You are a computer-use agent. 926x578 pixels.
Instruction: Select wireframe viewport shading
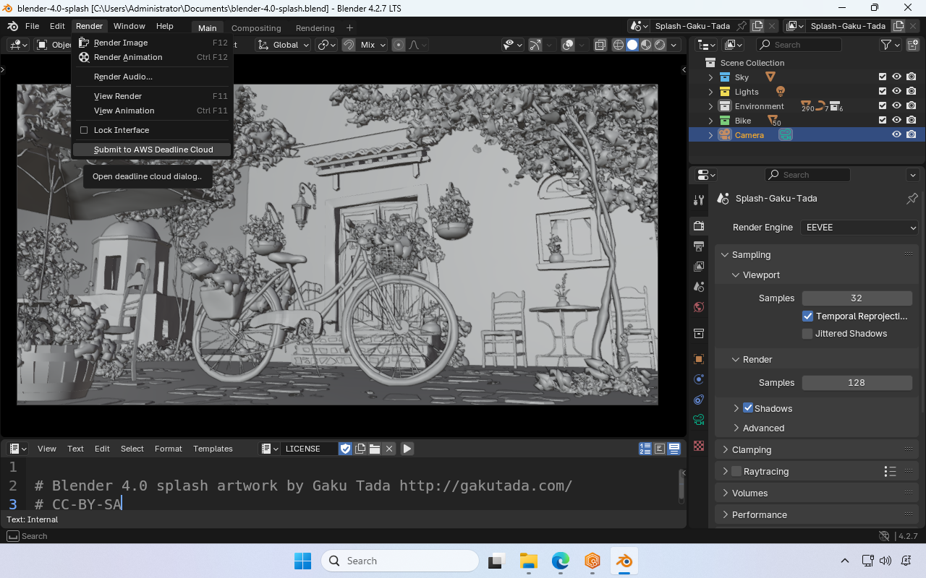619,45
